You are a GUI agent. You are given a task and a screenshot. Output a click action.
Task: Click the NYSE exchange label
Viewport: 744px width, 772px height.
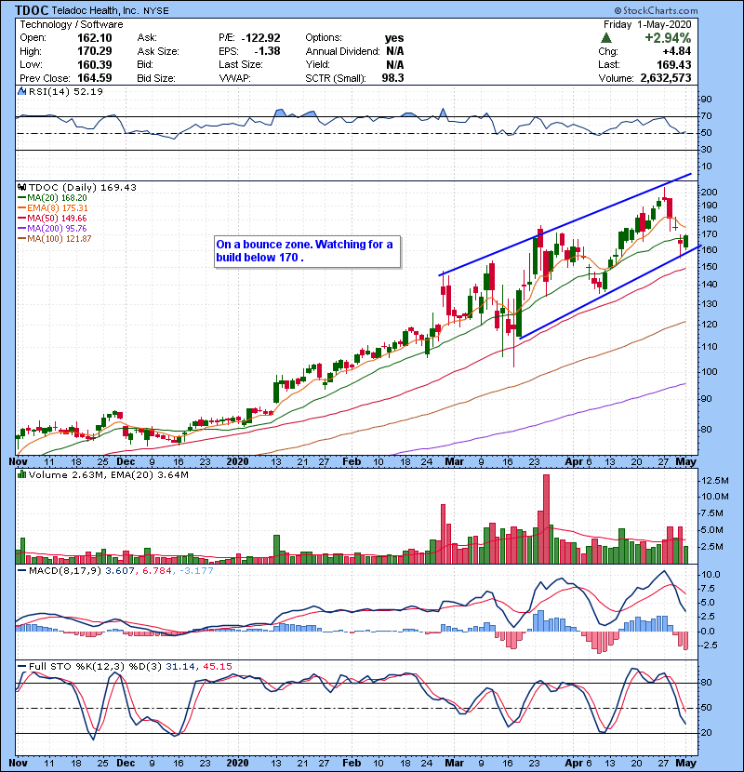[156, 11]
